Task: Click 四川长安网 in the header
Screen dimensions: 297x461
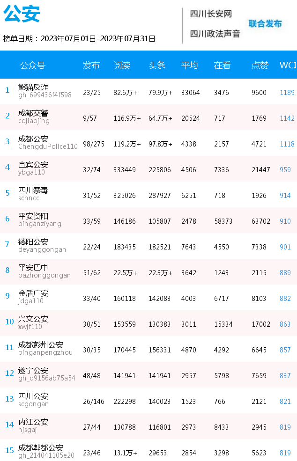Action: 211,14
